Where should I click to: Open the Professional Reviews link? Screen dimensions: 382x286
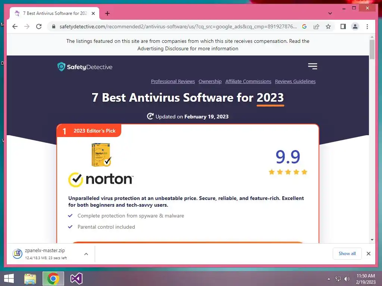click(x=173, y=82)
